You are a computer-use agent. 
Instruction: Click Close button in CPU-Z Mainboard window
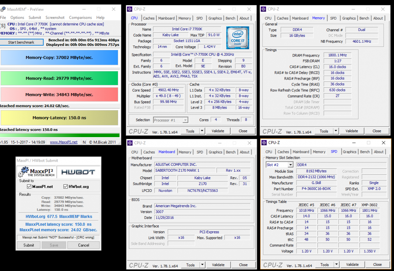[x=243, y=265]
